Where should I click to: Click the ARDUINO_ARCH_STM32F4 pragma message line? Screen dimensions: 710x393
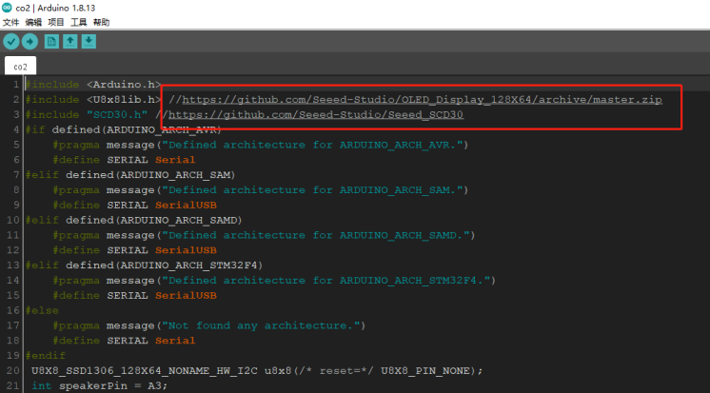(274, 281)
